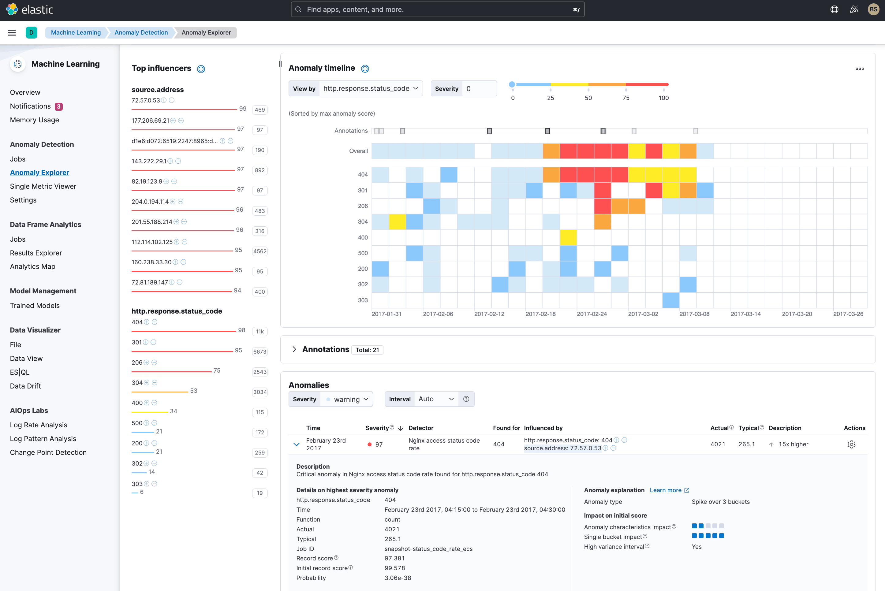Open Machine Learning overview panel icon

pyautogui.click(x=17, y=64)
